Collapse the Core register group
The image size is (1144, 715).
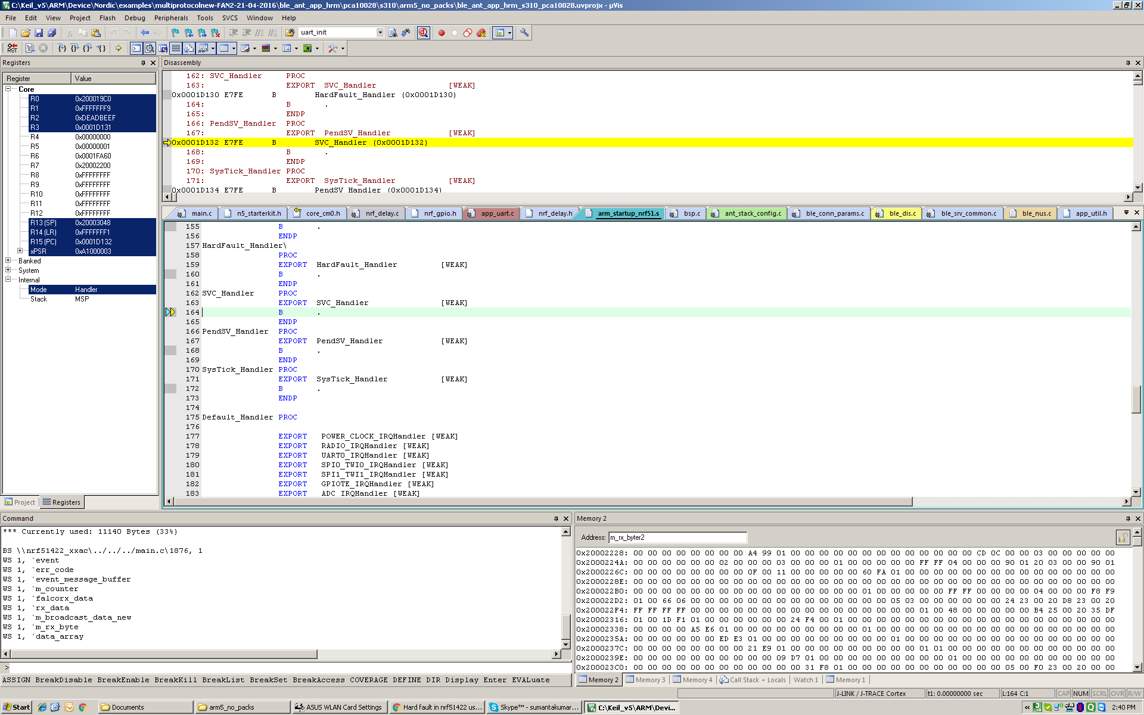coord(8,89)
